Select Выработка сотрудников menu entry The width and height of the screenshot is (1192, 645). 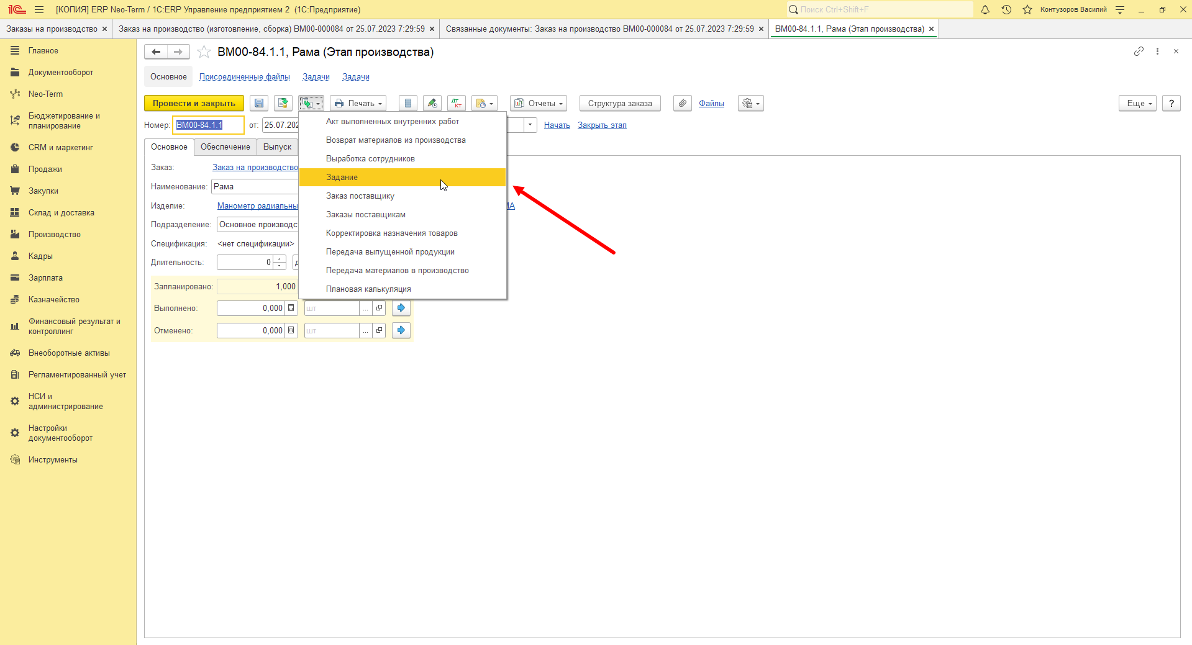click(x=403, y=159)
